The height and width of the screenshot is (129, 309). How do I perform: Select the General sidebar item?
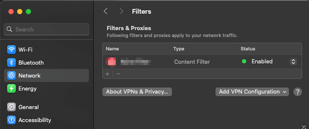[29, 107]
